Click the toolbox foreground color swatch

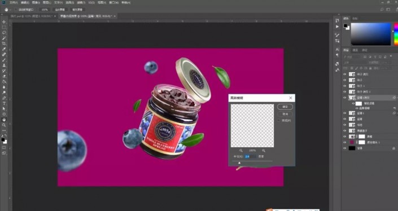point(3,140)
